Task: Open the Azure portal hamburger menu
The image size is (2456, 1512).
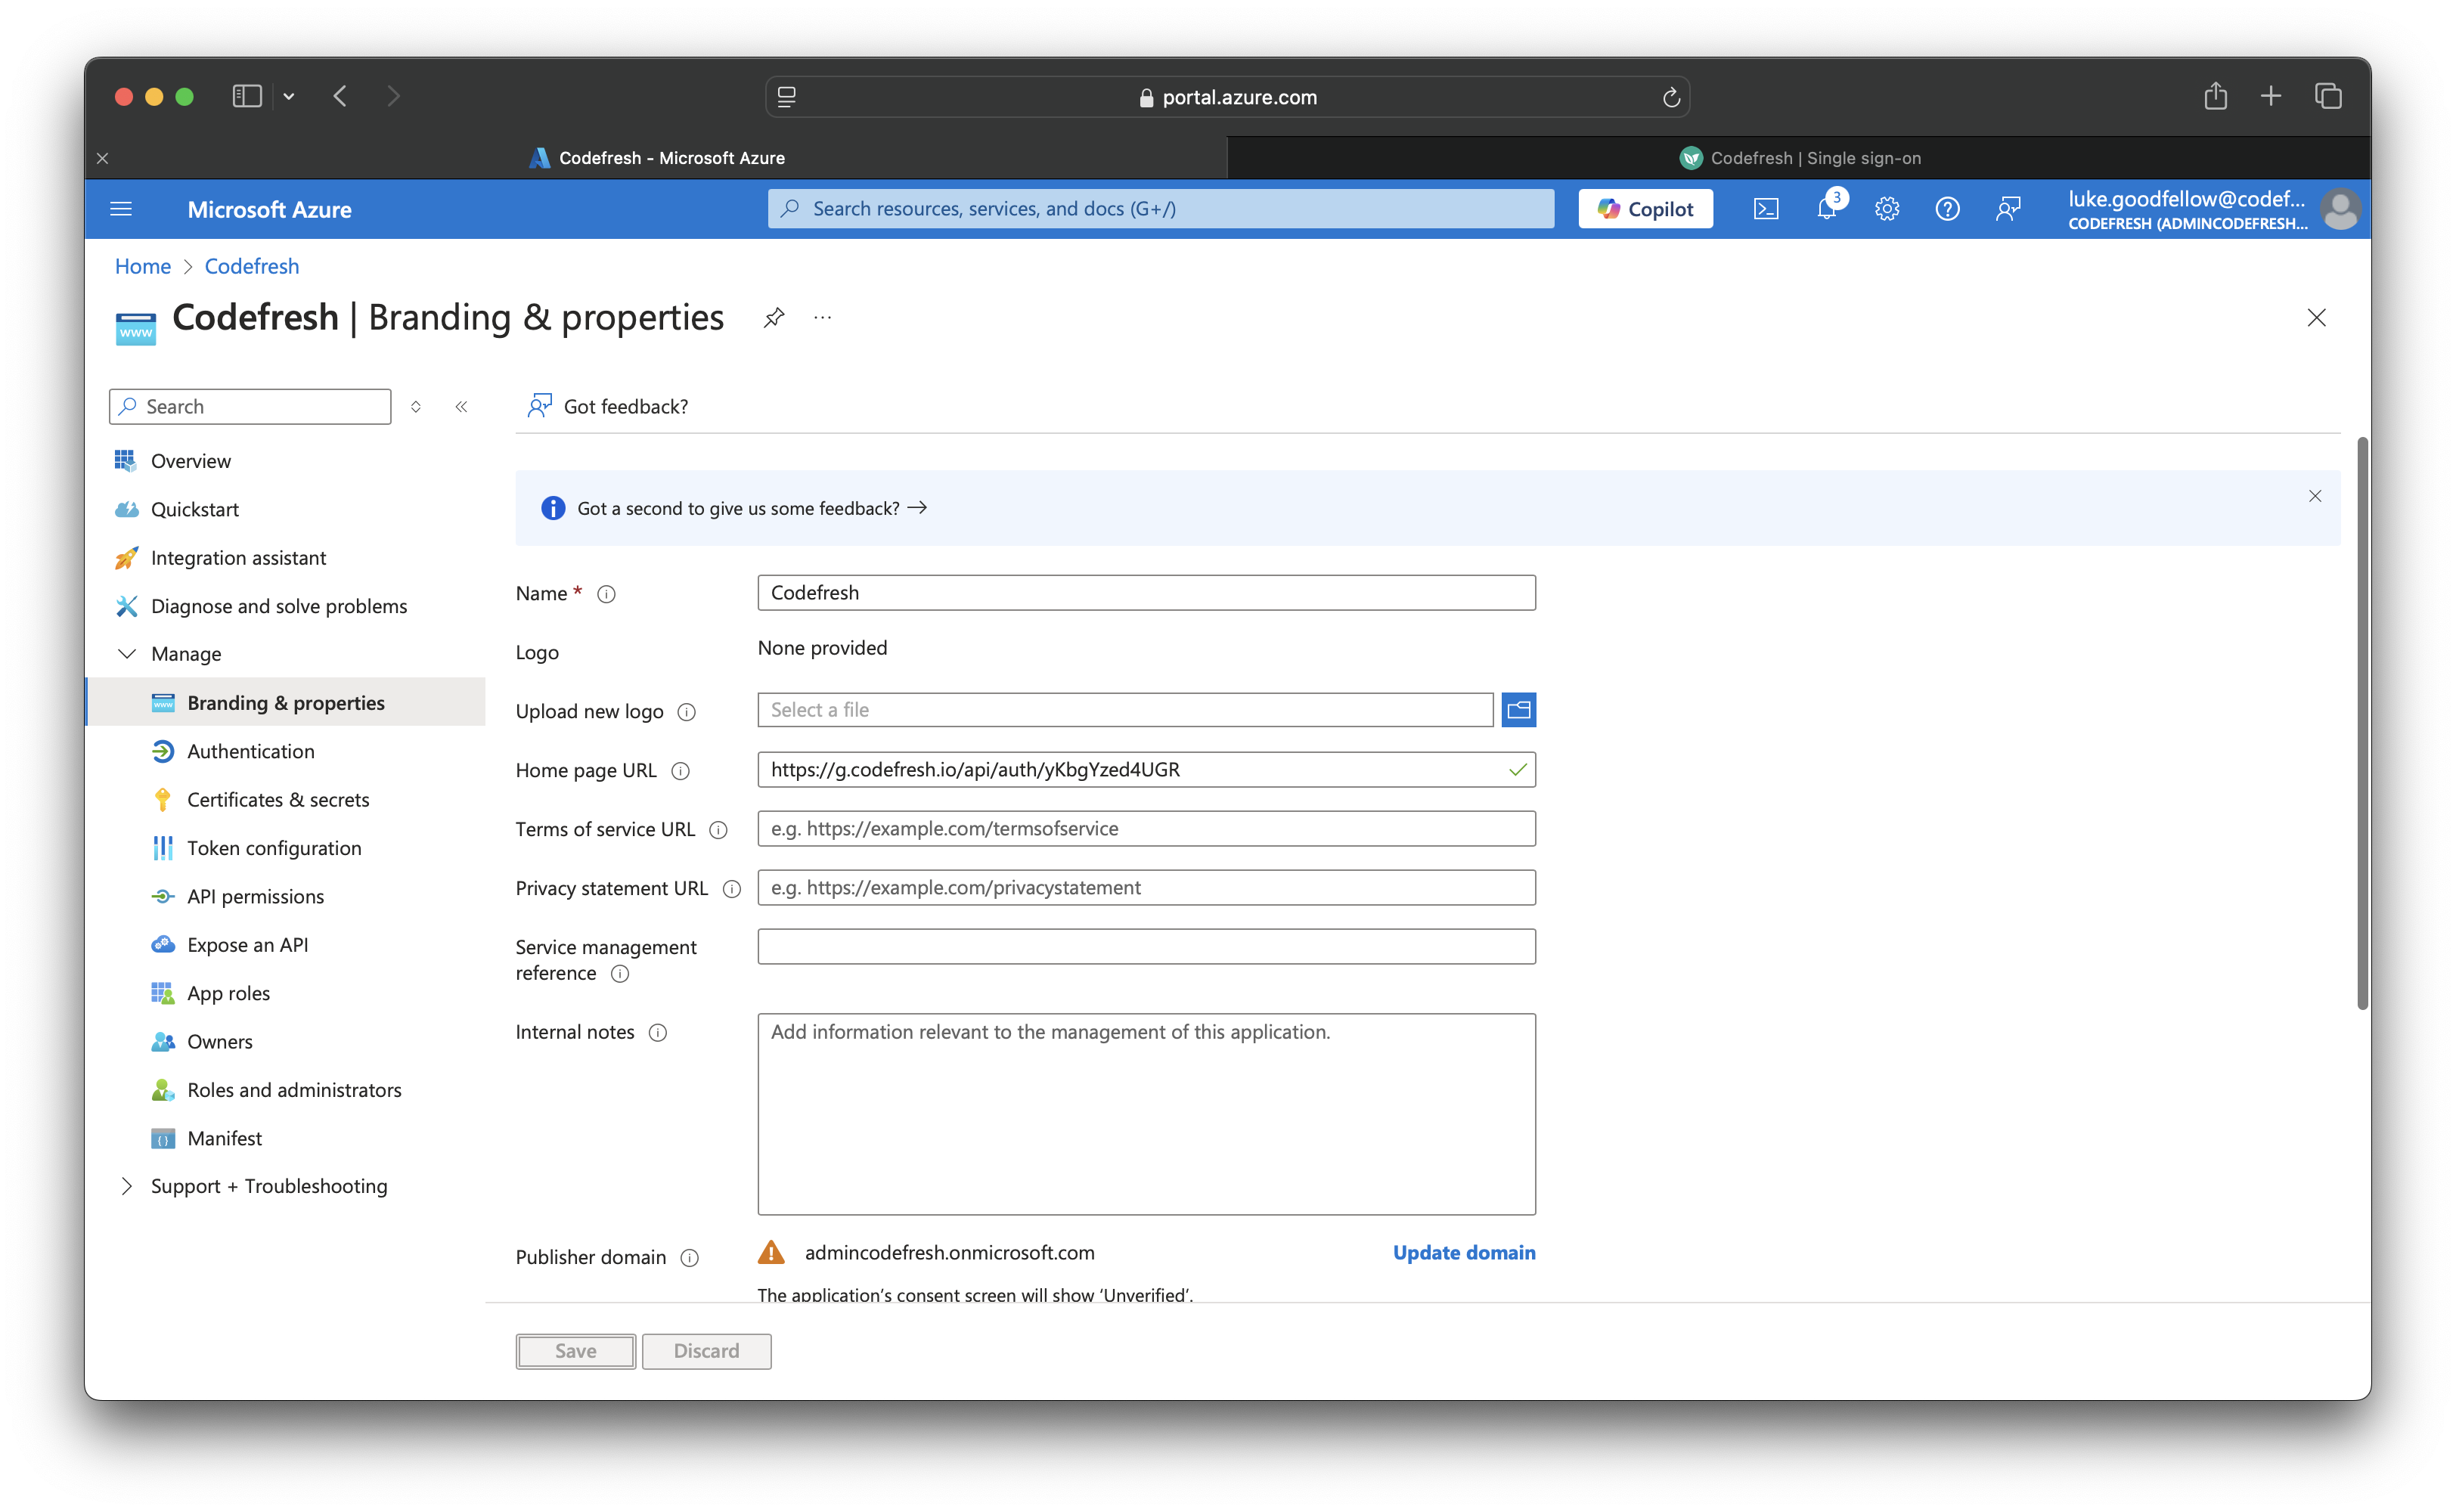Action: pos(121,209)
